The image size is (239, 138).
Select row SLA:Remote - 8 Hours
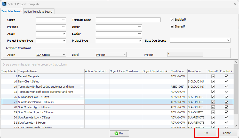pos(117,123)
